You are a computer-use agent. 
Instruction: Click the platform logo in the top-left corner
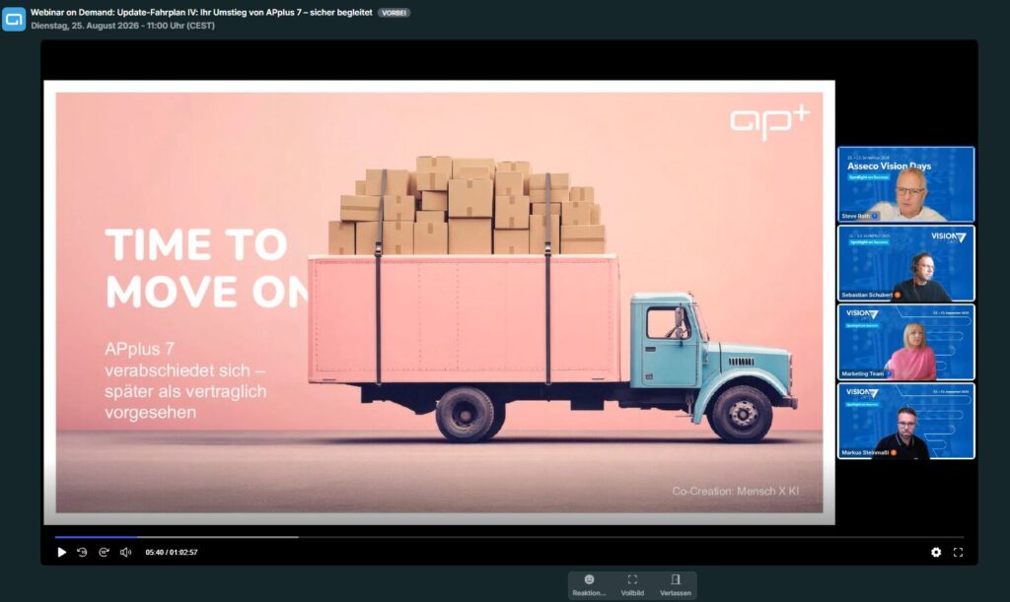14,19
